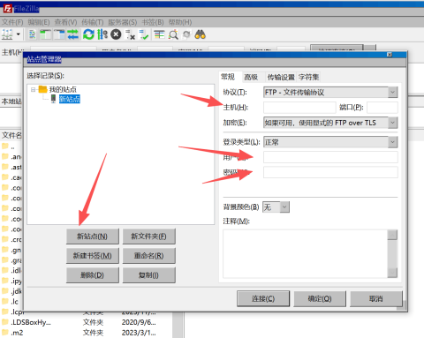
Task: Click the FileZilla logo in title bar
Action: coord(8,9)
